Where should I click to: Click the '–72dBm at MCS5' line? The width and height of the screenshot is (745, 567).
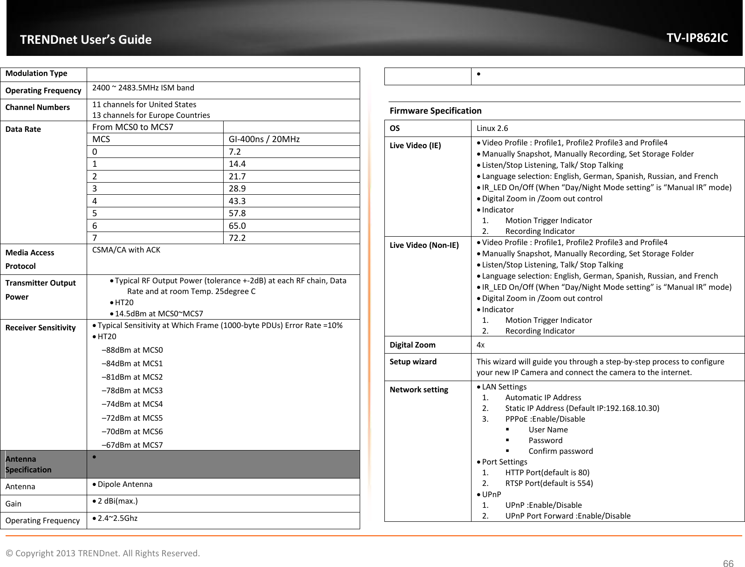[x=132, y=418]
